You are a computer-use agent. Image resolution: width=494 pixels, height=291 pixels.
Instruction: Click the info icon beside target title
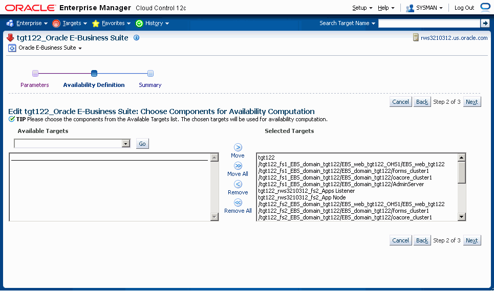point(136,38)
